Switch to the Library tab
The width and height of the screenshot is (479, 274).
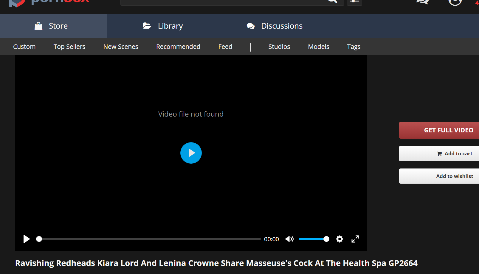click(x=163, y=26)
